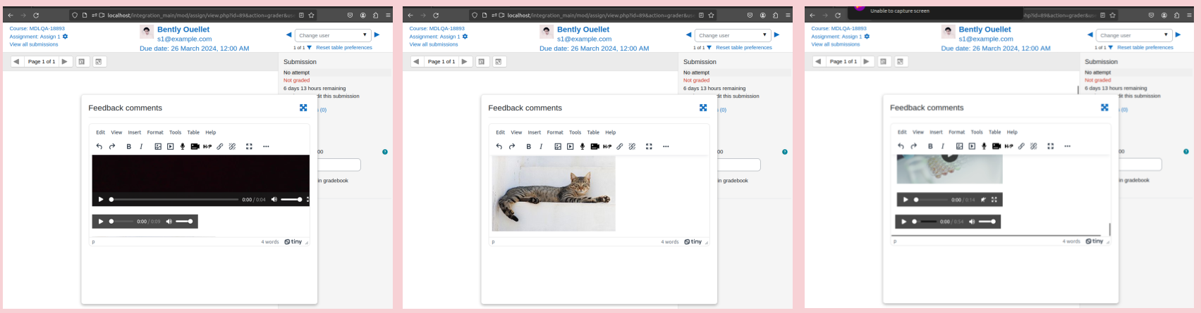Go to previous user in left window
This screenshot has height=313, width=1201.
[288, 34]
